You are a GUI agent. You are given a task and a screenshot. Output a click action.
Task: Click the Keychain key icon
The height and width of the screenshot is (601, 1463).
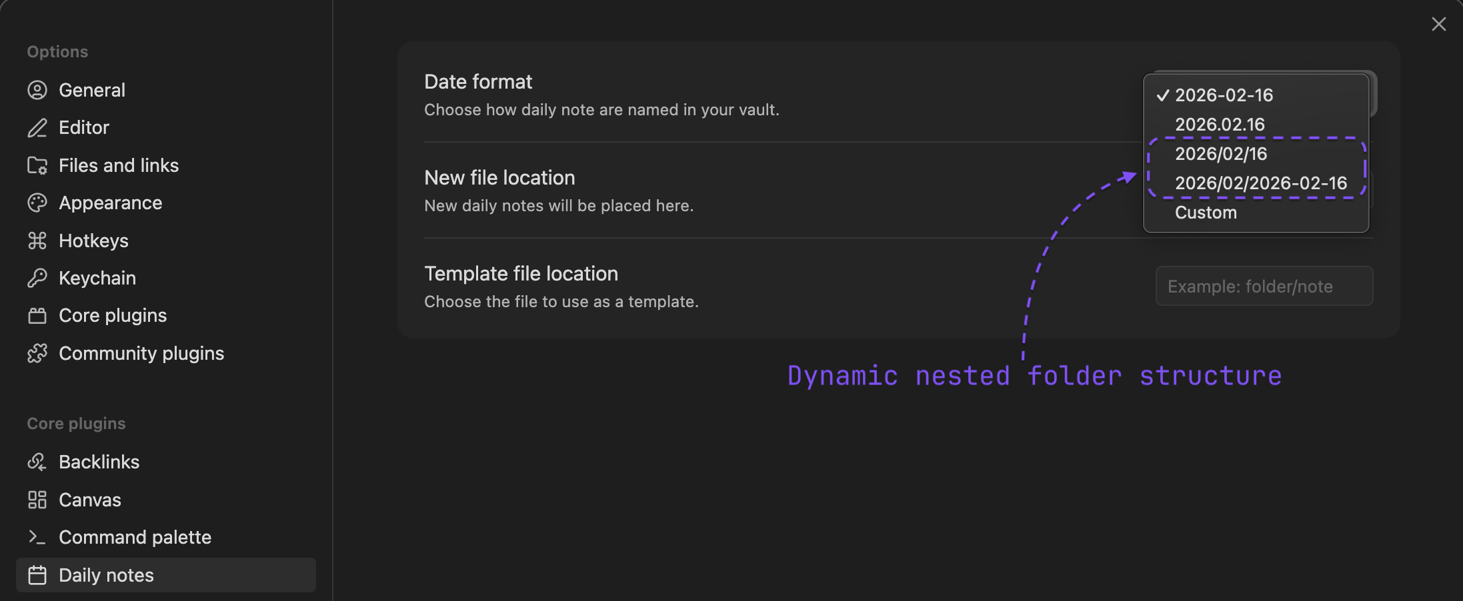[x=37, y=278]
